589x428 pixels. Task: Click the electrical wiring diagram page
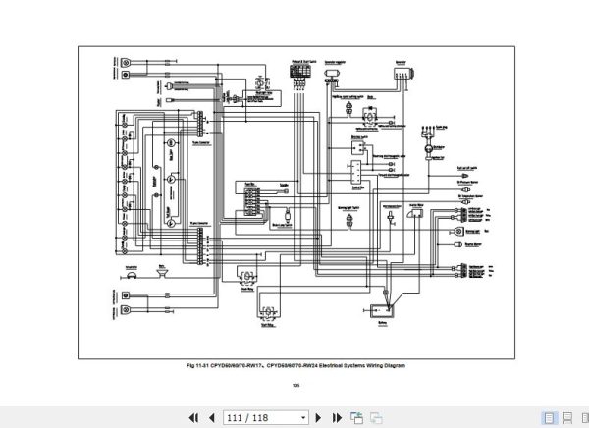click(x=296, y=202)
